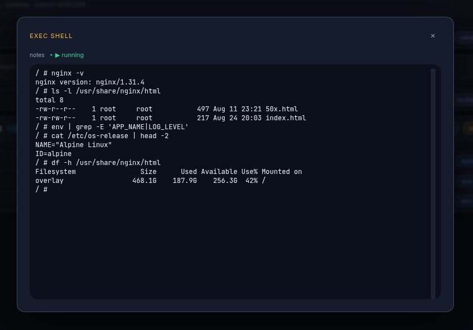Click the 'cat /etc/os-release | head -2' command
473x330 pixels.
tap(110, 136)
